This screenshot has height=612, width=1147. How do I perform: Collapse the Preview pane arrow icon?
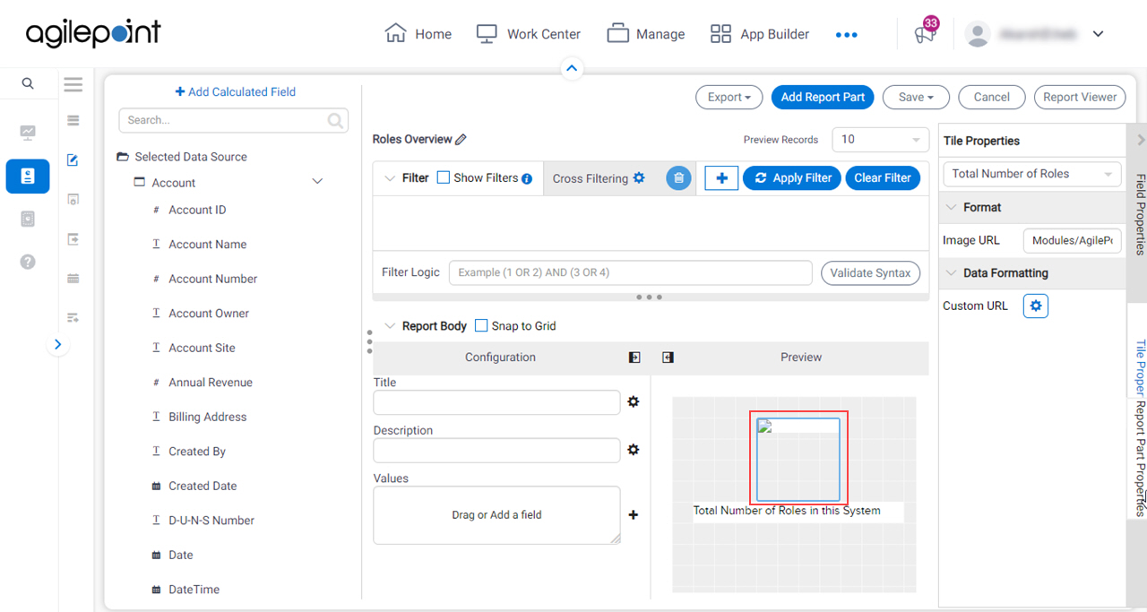coord(668,357)
